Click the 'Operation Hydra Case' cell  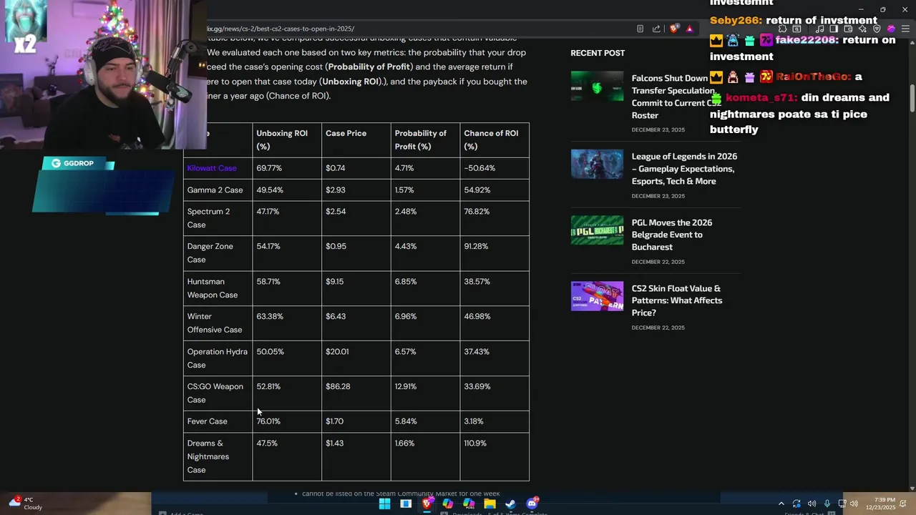pos(217,358)
